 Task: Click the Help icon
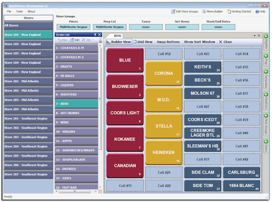tap(261, 11)
